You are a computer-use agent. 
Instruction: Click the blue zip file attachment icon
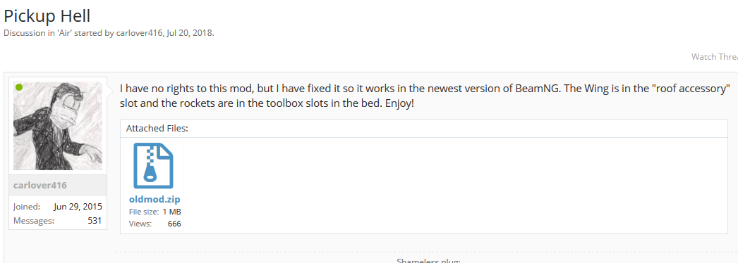point(153,166)
